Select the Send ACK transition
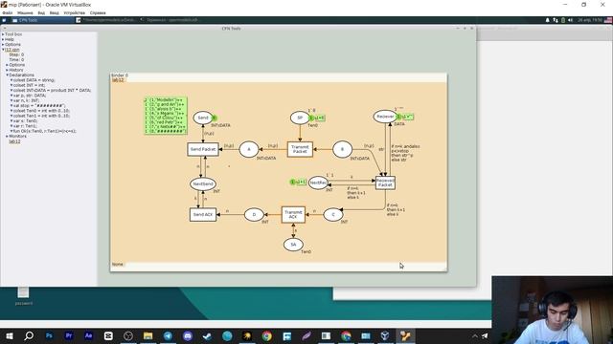Screen dimensions: 613x344 click(x=203, y=214)
